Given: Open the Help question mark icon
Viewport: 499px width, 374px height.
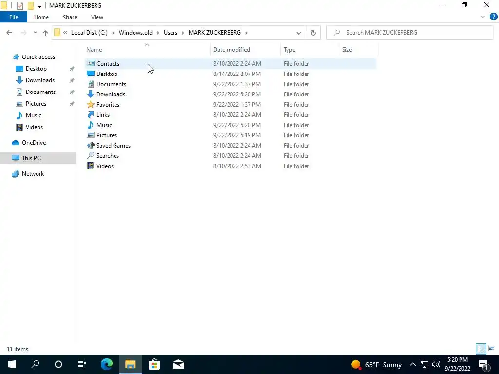Looking at the screenshot, I should 493,17.
